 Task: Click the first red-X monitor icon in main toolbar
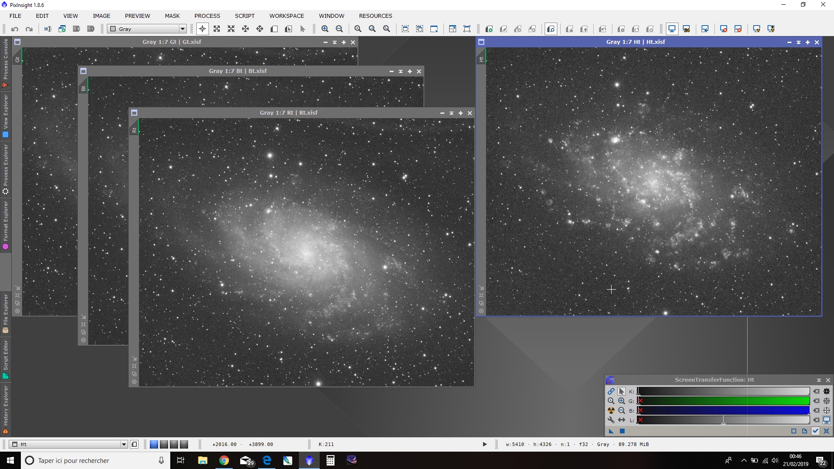[723, 29]
